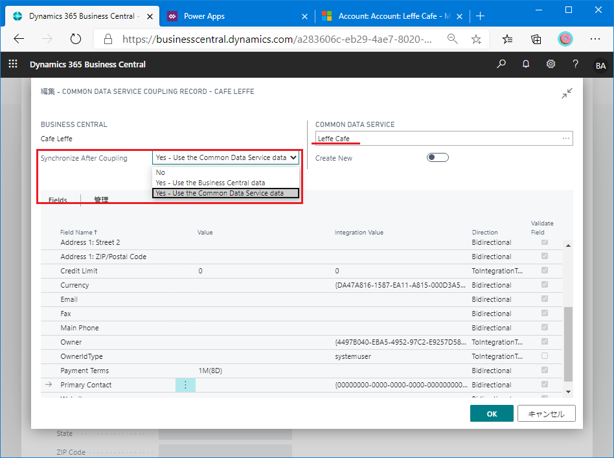Select the Owner field name cell
The height and width of the screenshot is (458, 614).
pyautogui.click(x=71, y=342)
